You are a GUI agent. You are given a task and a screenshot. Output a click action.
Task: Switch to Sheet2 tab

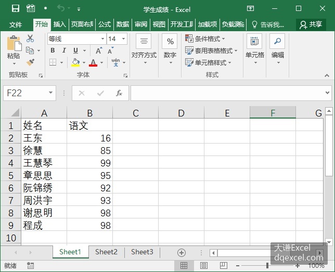(106, 252)
